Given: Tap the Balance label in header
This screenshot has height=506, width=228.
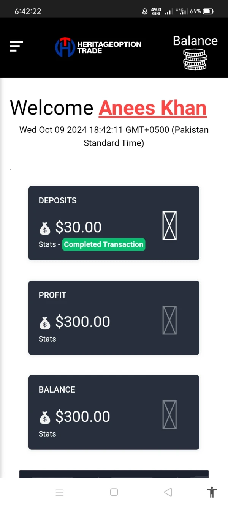Looking at the screenshot, I should [x=195, y=41].
